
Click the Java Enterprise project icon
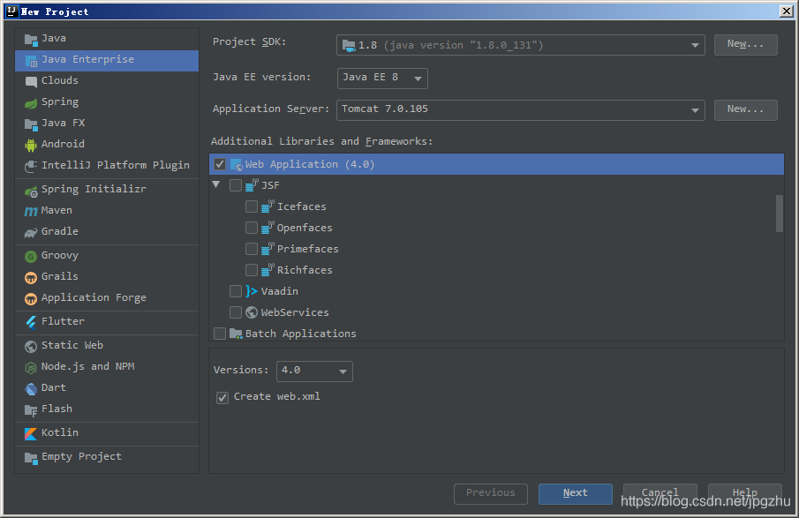click(31, 61)
